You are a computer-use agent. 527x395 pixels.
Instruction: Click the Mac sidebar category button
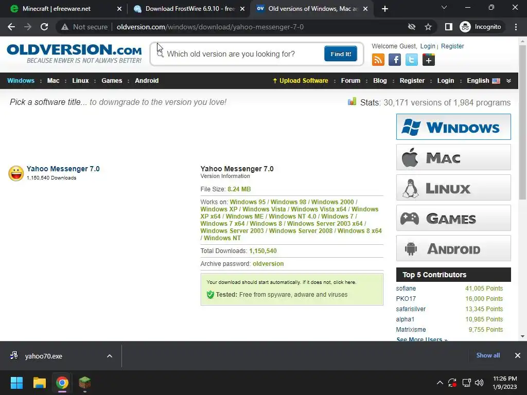tap(453, 157)
